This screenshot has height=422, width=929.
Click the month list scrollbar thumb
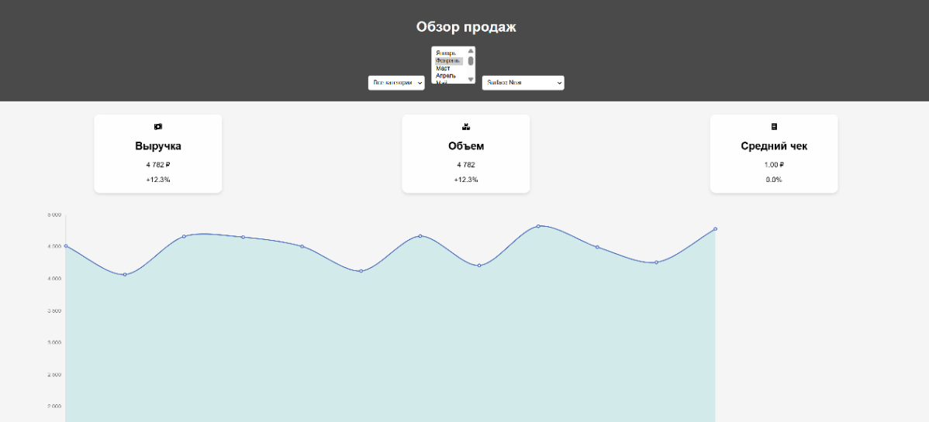point(471,60)
